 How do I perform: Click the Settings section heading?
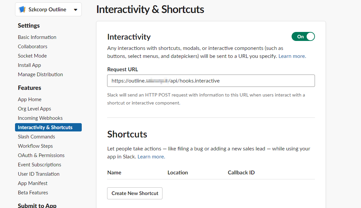[x=29, y=26]
